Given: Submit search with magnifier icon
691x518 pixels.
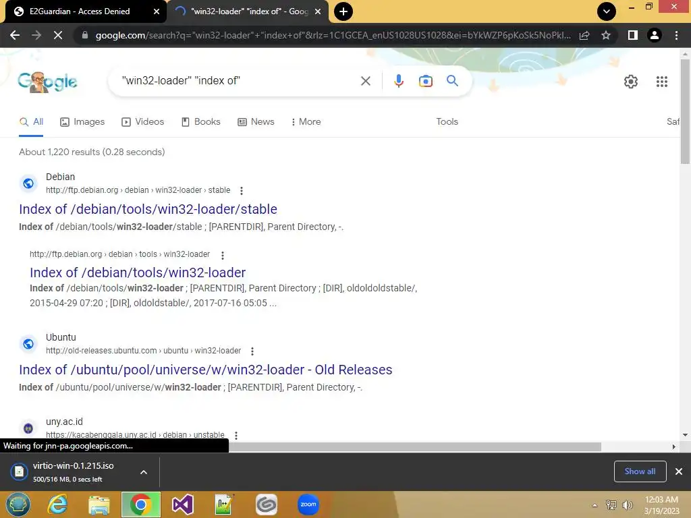Looking at the screenshot, I should 452,81.
